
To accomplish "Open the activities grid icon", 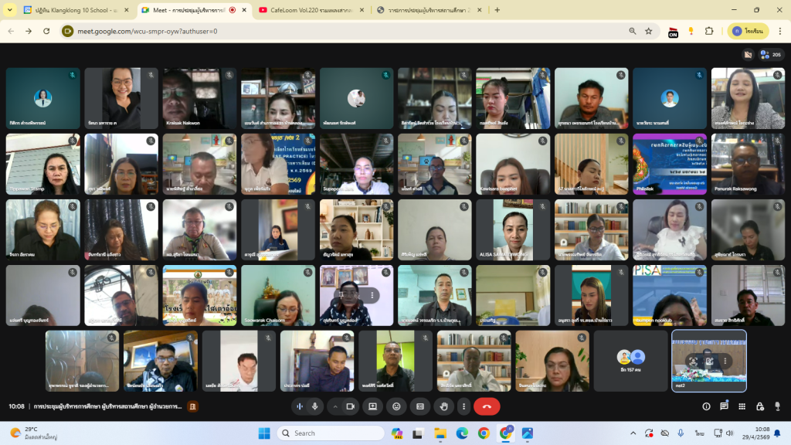I will click(742, 406).
